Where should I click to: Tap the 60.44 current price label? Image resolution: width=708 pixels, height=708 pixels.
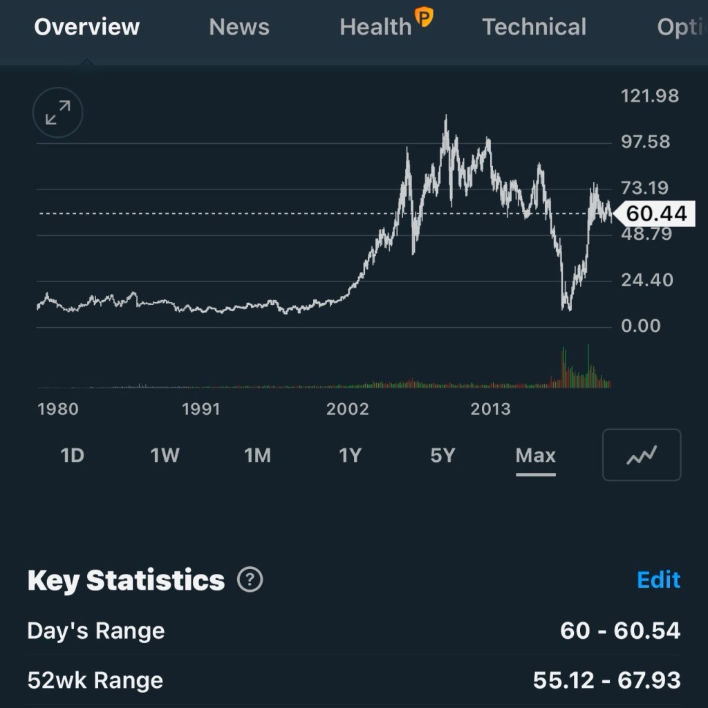(x=655, y=214)
